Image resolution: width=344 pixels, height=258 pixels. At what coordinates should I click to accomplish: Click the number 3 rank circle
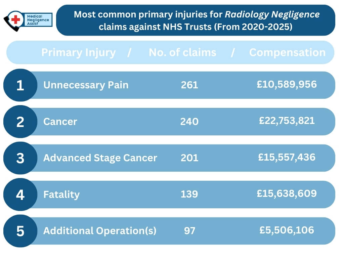tap(20, 158)
